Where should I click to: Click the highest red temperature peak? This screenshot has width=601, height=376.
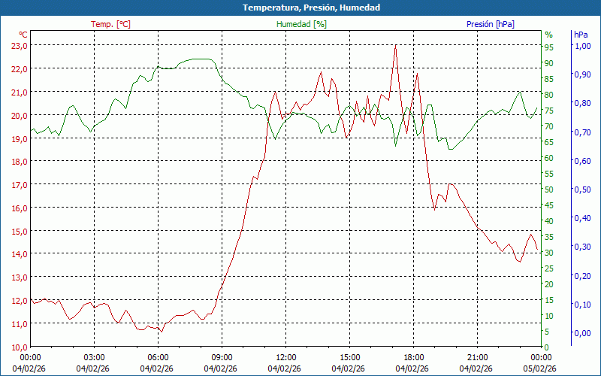tap(395, 45)
